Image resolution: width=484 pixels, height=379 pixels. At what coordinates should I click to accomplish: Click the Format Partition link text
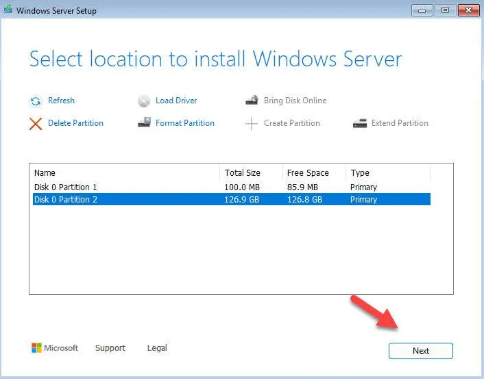(185, 123)
